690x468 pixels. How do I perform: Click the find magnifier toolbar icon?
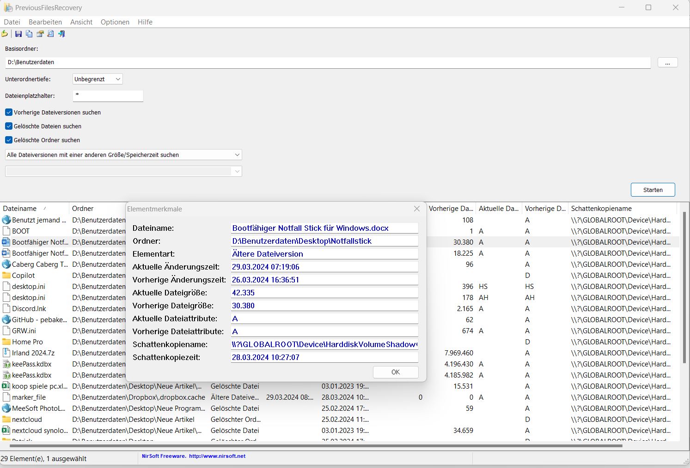coord(51,34)
